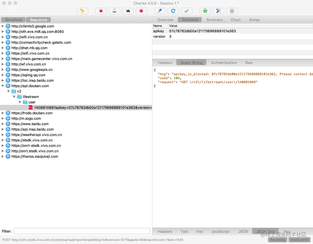Click the Name column header
The width and height of the screenshot is (313, 244).
click(160, 26)
